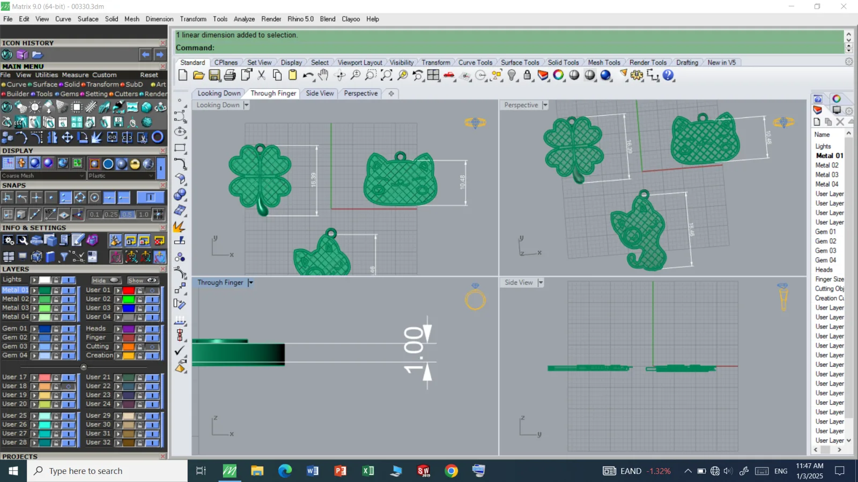858x482 pixels.
Task: Click the padlock Lock icon in toolbar
Action: [528, 76]
